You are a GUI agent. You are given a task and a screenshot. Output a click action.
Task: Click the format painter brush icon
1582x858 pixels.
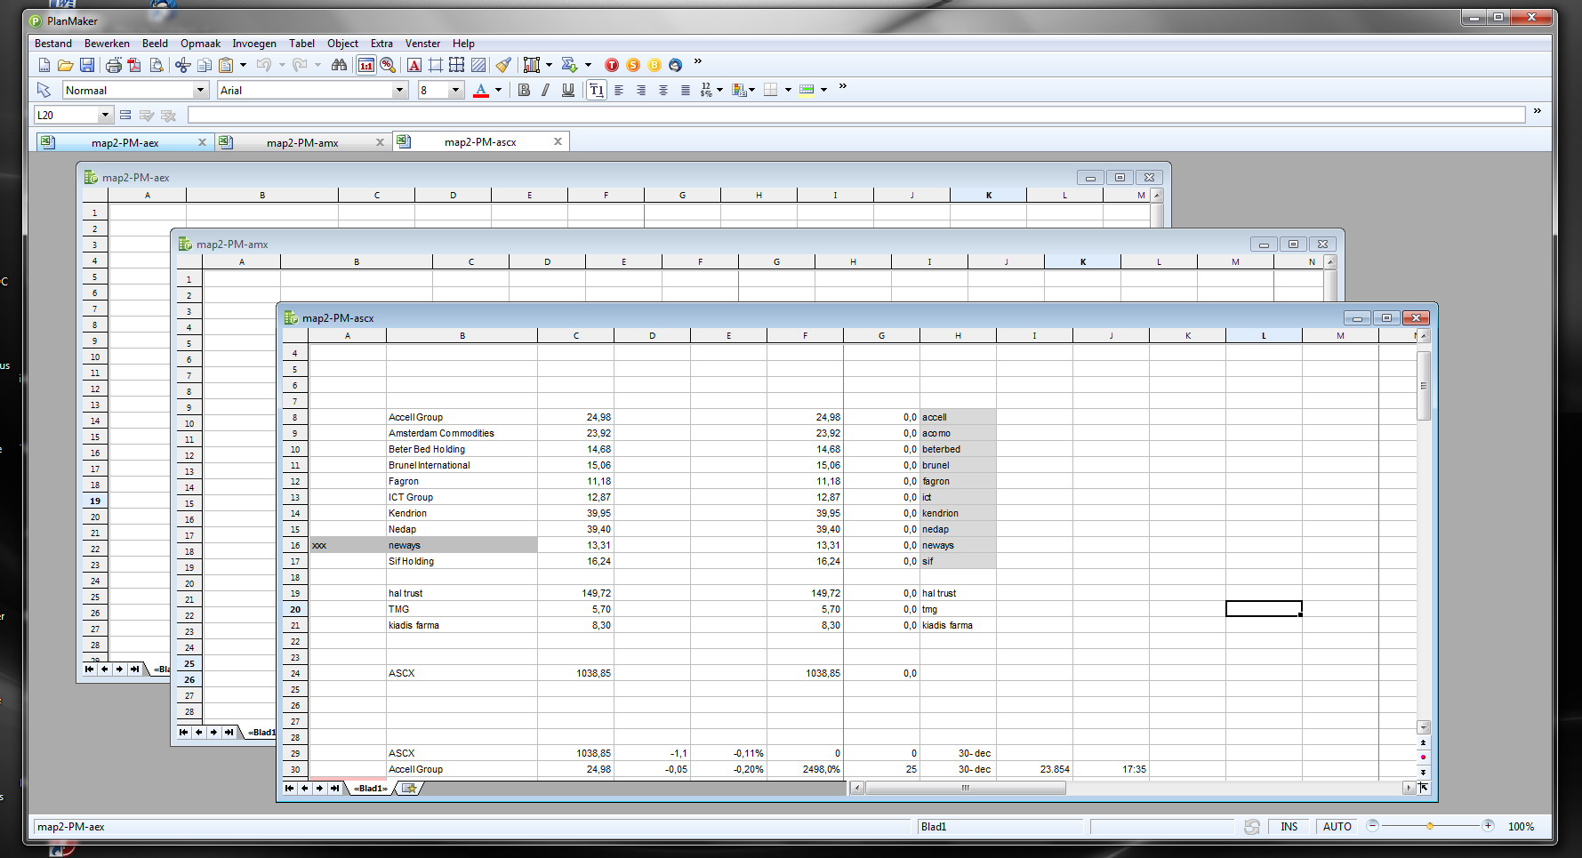503,65
